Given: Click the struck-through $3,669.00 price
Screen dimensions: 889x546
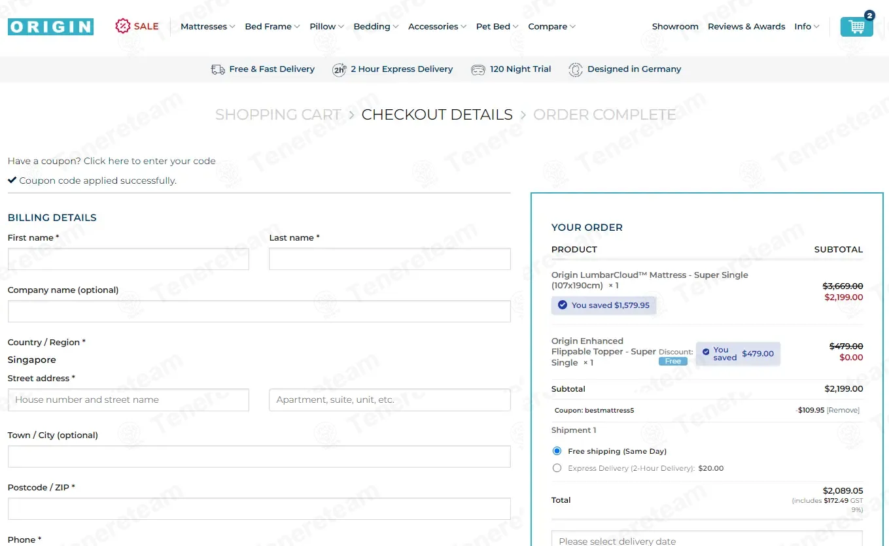Looking at the screenshot, I should [843, 286].
